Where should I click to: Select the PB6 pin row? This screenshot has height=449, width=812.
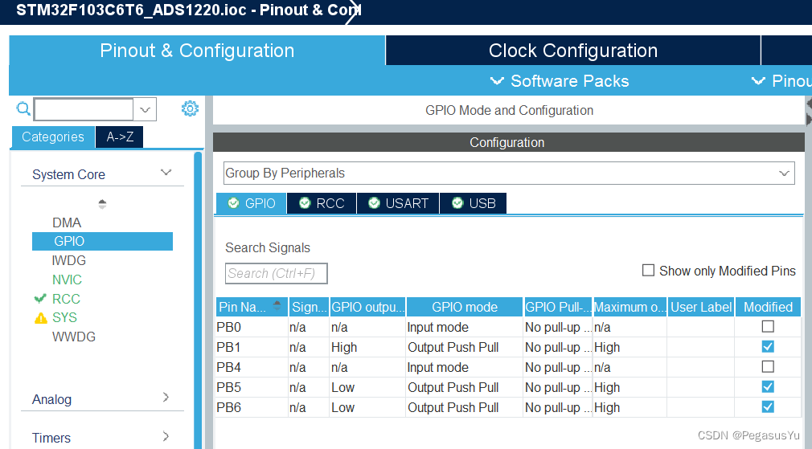(x=508, y=407)
